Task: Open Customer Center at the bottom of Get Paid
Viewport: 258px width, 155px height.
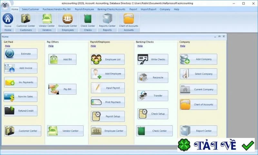Action: 23,131
